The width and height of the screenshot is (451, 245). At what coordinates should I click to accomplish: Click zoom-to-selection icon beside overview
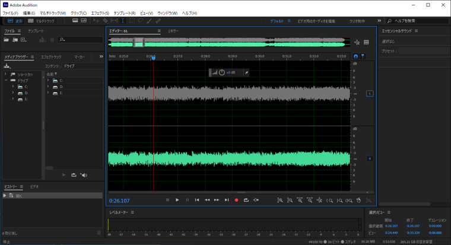click(357, 43)
